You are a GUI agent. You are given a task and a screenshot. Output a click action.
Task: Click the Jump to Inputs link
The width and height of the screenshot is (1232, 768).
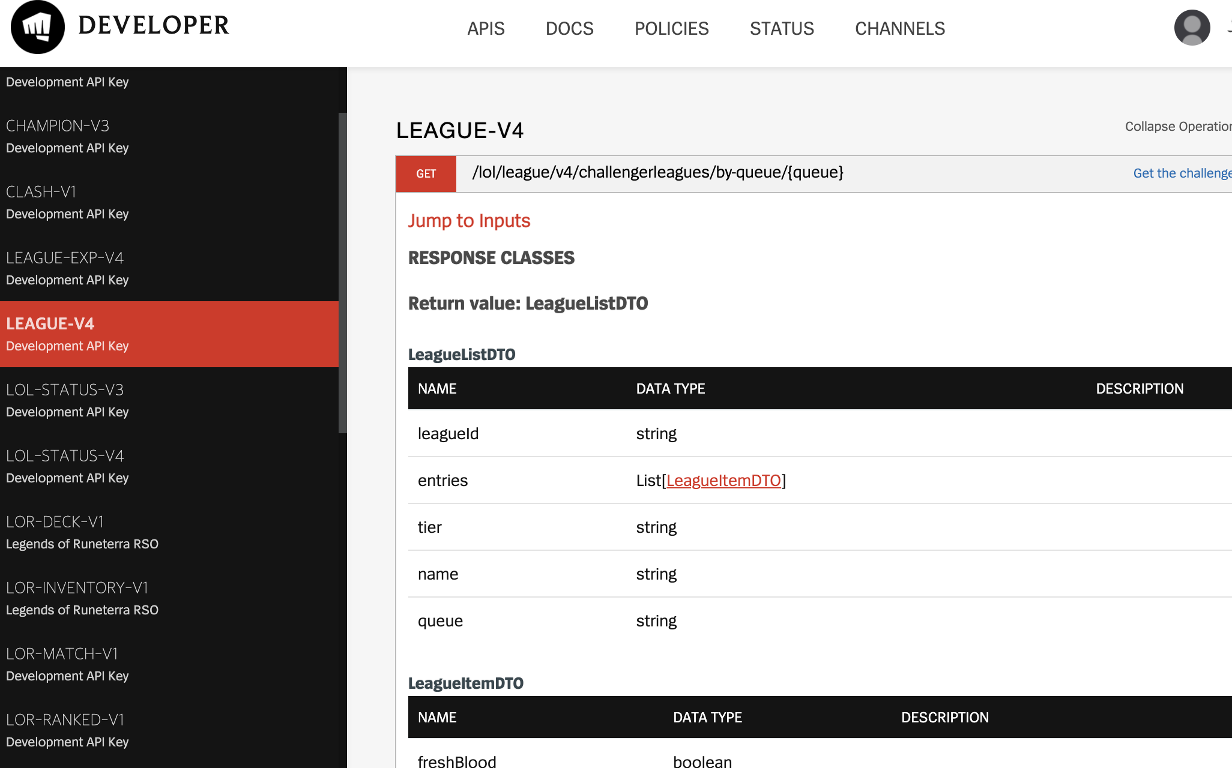click(469, 221)
